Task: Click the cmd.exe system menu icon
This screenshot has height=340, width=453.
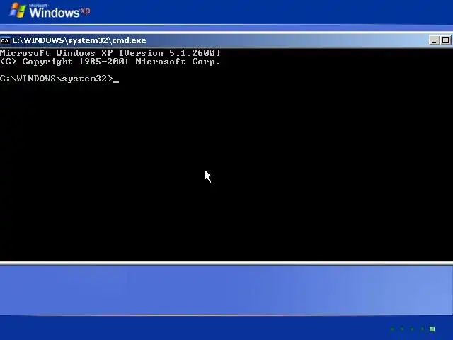Action: tap(5, 40)
